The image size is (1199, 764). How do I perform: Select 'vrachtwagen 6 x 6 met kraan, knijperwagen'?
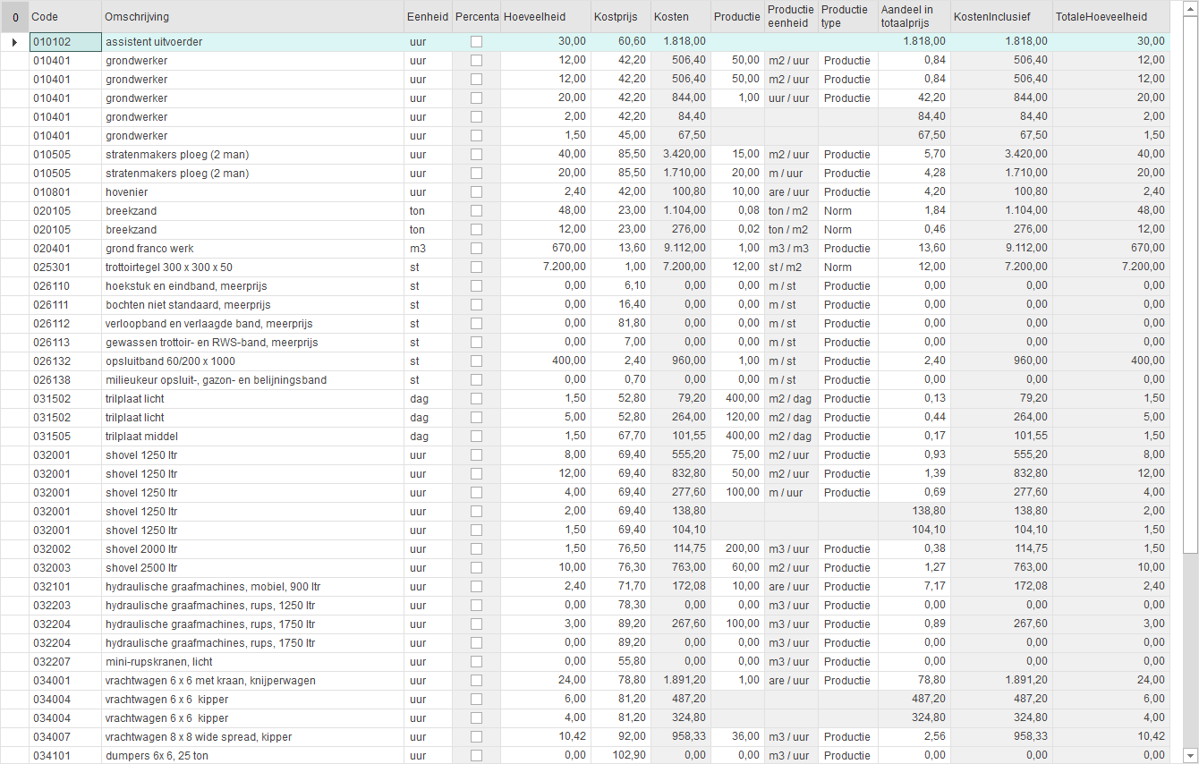[x=252, y=681]
